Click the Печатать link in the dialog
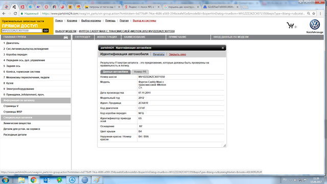Viewport: 327px width, 184px height. pyautogui.click(x=158, y=54)
